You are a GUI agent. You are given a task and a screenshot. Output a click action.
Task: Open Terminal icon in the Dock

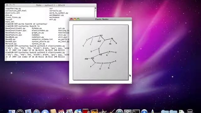136,111
